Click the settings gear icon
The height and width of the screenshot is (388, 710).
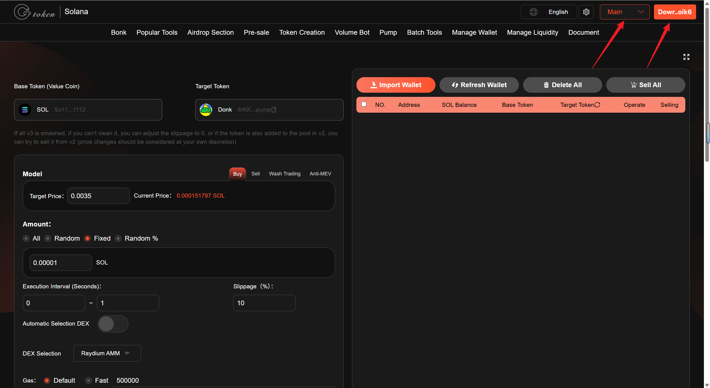coord(586,12)
